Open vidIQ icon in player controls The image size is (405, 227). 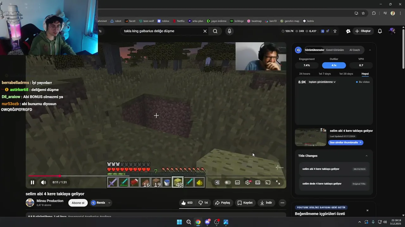[217, 182]
